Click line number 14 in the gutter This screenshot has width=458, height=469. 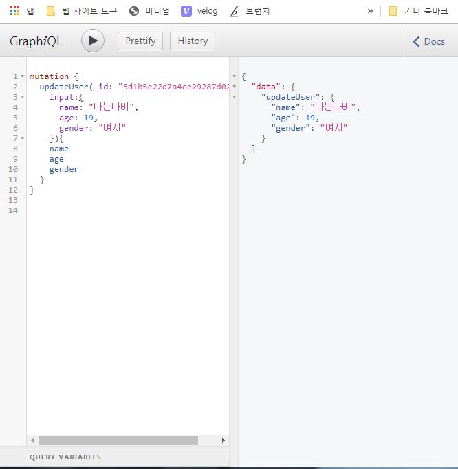(x=13, y=210)
